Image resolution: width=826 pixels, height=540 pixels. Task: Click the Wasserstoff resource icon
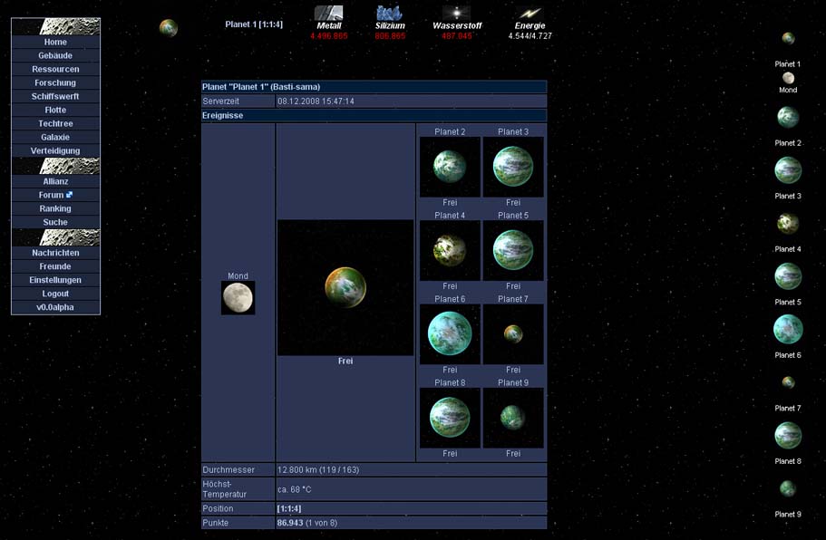tap(456, 13)
